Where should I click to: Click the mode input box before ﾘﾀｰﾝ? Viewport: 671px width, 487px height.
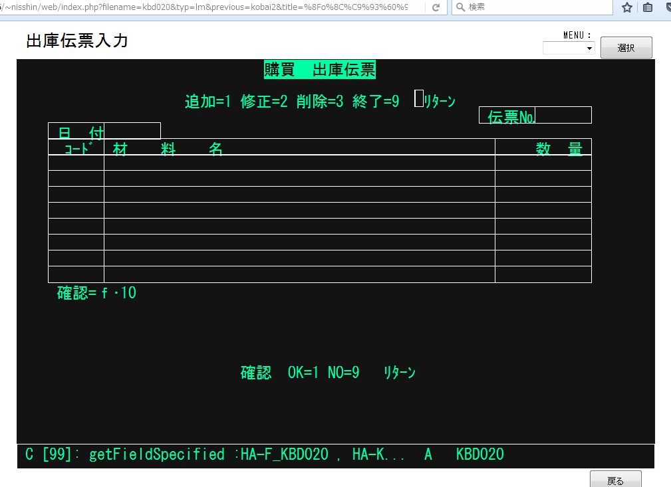pos(419,99)
